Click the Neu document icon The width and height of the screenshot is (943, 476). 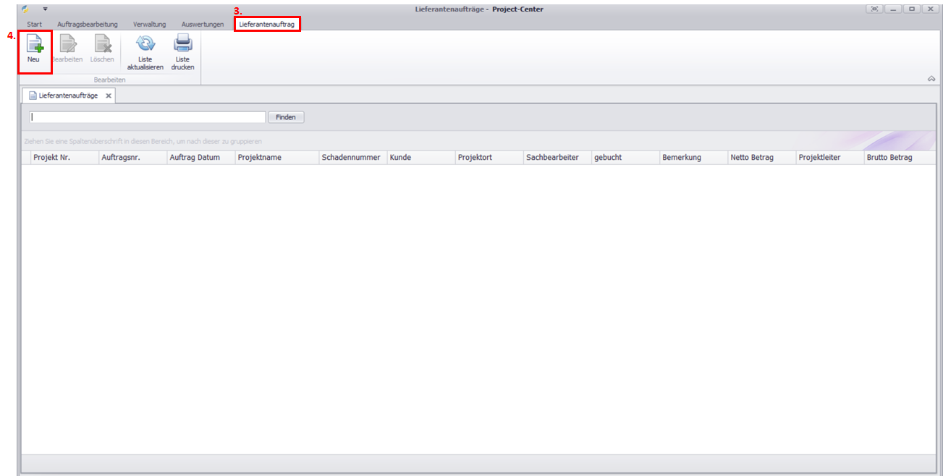point(34,45)
